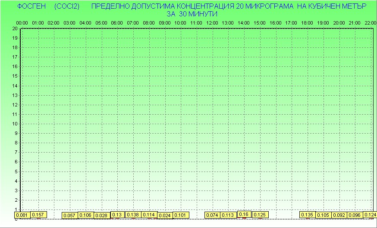The width and height of the screenshot is (377, 228).
Task: Click the 0.057 data label
Action: click(x=70, y=215)
